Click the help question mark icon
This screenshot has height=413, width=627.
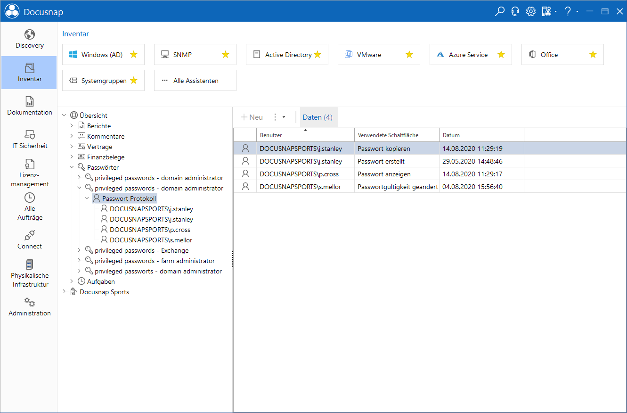568,11
